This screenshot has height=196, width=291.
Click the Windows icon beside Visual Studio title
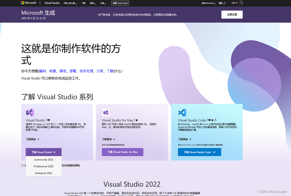pos(48,120)
